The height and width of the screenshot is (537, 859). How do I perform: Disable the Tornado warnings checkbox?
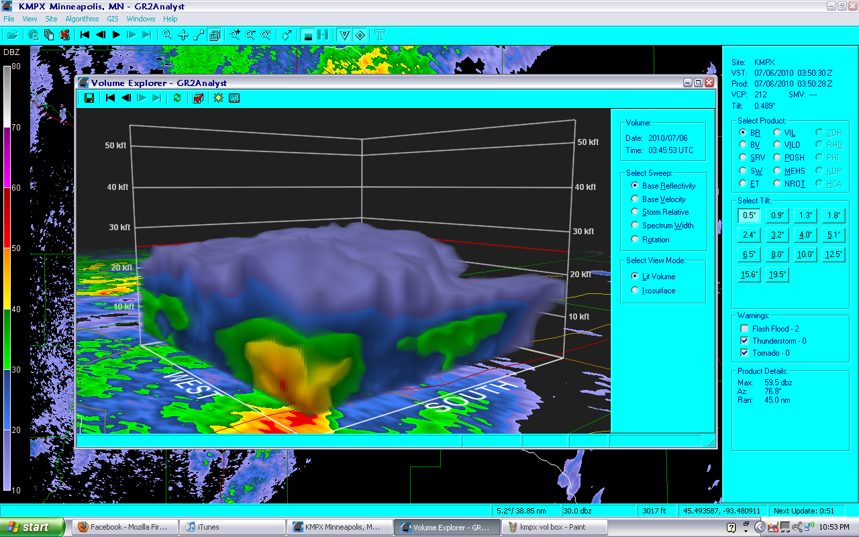744,352
